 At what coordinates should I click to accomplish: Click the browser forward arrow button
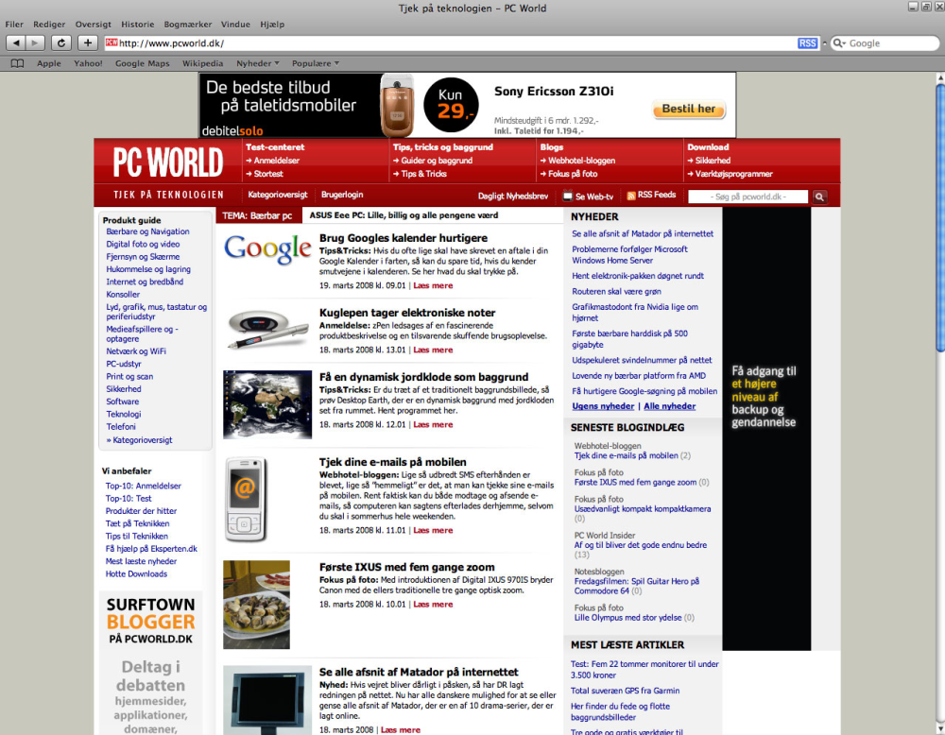pyautogui.click(x=36, y=43)
